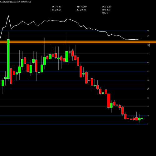Screen dimensions: 156x156
Task: Click the 17 price axis label
Action: pos(148,107)
